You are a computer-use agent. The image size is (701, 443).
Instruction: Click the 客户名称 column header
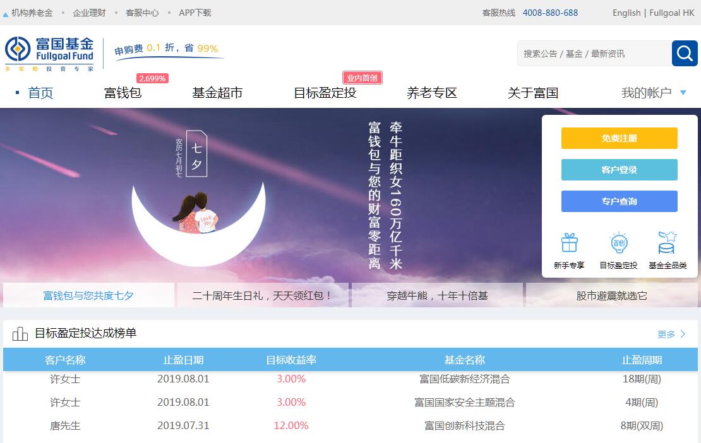65,360
